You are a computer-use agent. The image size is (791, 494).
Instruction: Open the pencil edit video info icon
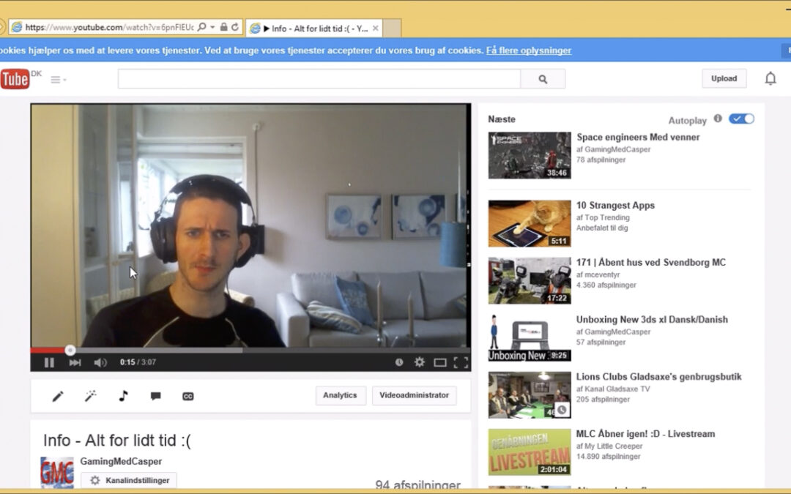[x=58, y=396]
